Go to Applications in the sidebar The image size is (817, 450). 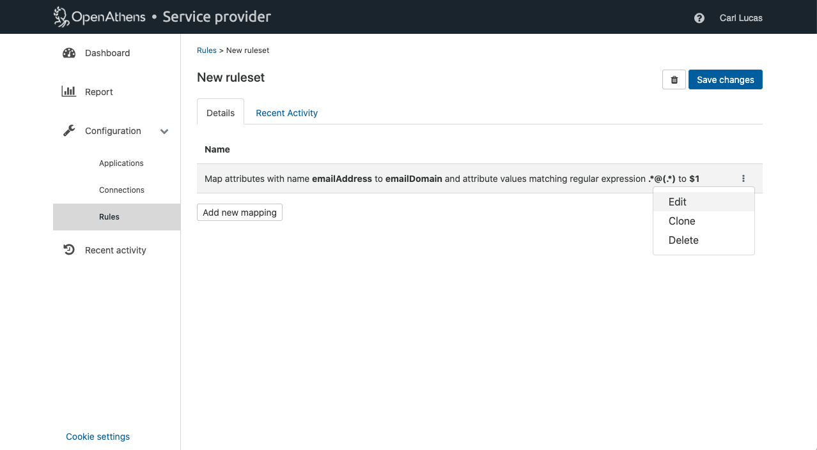pos(121,163)
